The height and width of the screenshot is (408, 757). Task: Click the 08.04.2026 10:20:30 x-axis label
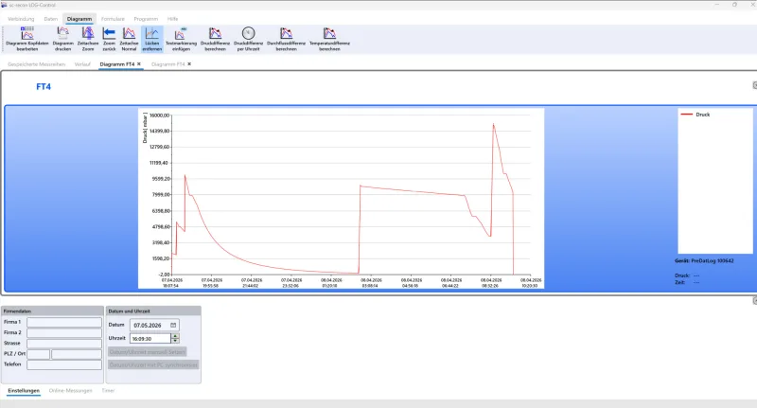pos(530,283)
